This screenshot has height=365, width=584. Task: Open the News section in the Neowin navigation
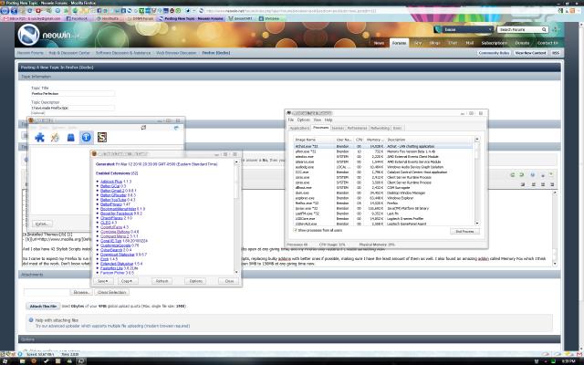coord(380,43)
